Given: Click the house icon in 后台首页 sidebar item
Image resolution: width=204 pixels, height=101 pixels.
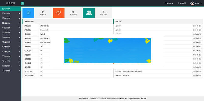Looking at the screenshot, I should coord(3,9).
